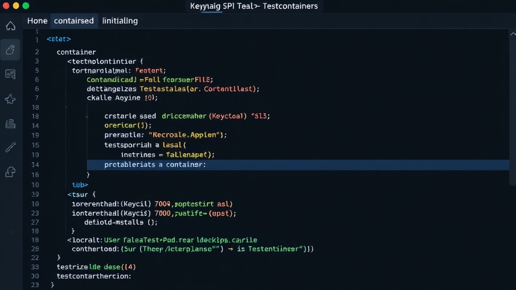Screen dimensions: 516x290
Task: Click the yellow minimize window button
Action: pyautogui.click(x=16, y=6)
